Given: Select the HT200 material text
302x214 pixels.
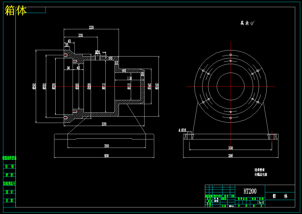Looking at the screenshot, I should pyautogui.click(x=250, y=191).
